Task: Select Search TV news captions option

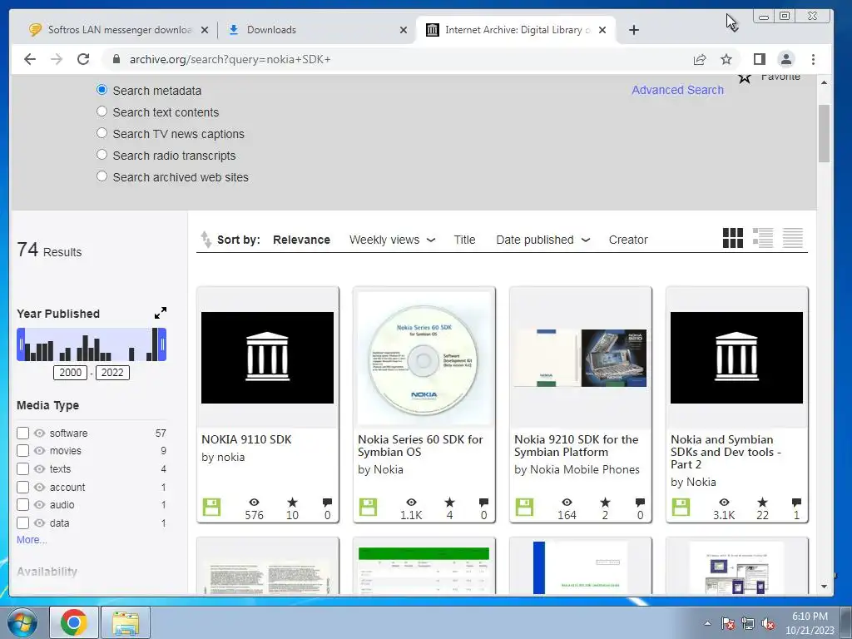Action: tap(102, 133)
